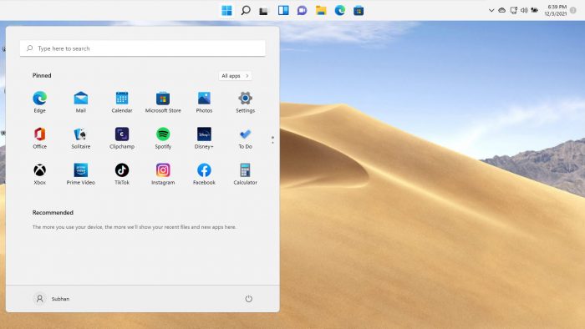Open Microsoft Store from pinned apps
Screen dimensions: 585x329
pyautogui.click(x=163, y=101)
